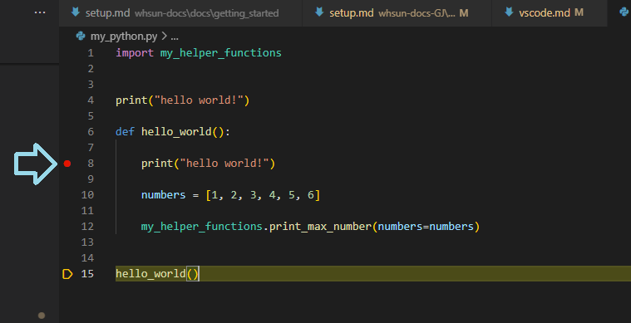Click line number 6 in the gutter
Viewport: 631px width, 323px height.
click(91, 132)
